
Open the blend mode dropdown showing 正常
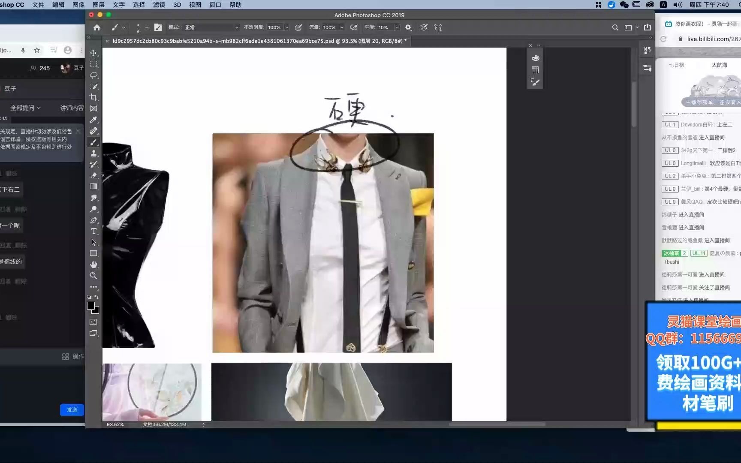(x=211, y=27)
